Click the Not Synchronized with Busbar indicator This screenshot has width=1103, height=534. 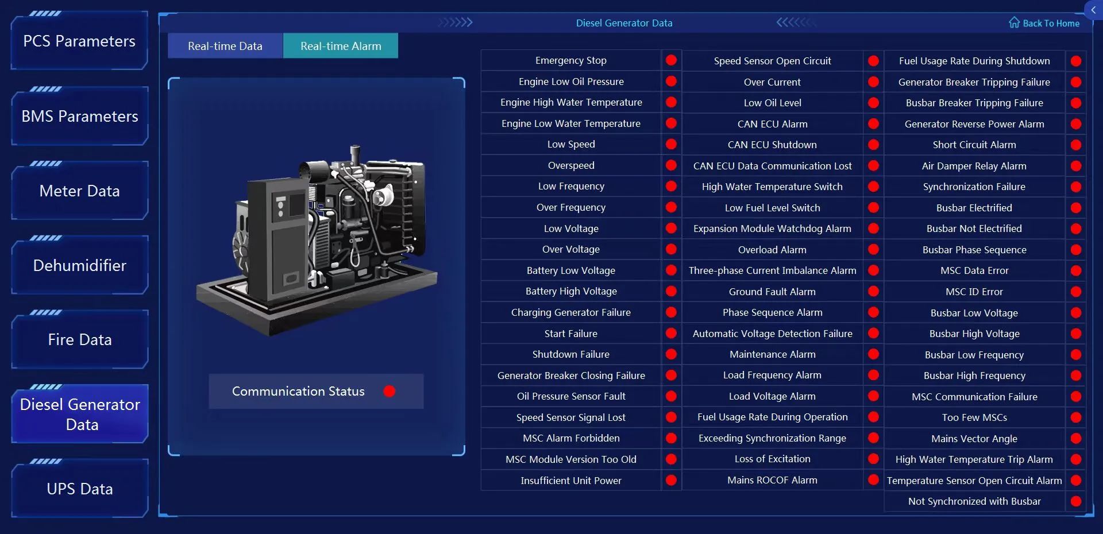[x=1076, y=501]
